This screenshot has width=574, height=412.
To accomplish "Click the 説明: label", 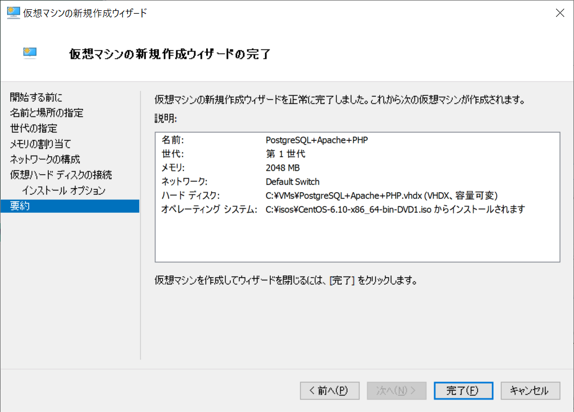I will click(x=166, y=118).
